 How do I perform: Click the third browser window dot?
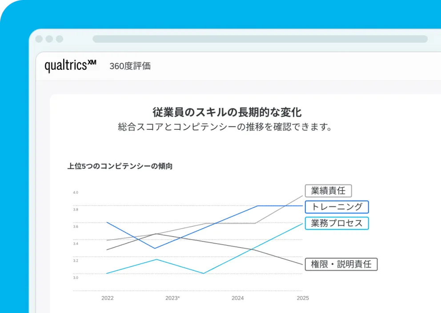point(59,39)
